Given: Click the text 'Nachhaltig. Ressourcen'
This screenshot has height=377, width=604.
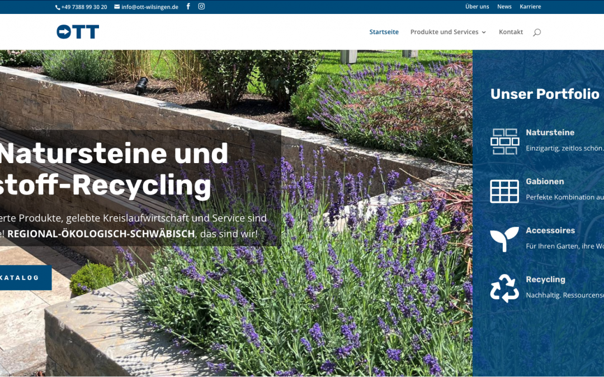Looking at the screenshot, I should 565,295.
